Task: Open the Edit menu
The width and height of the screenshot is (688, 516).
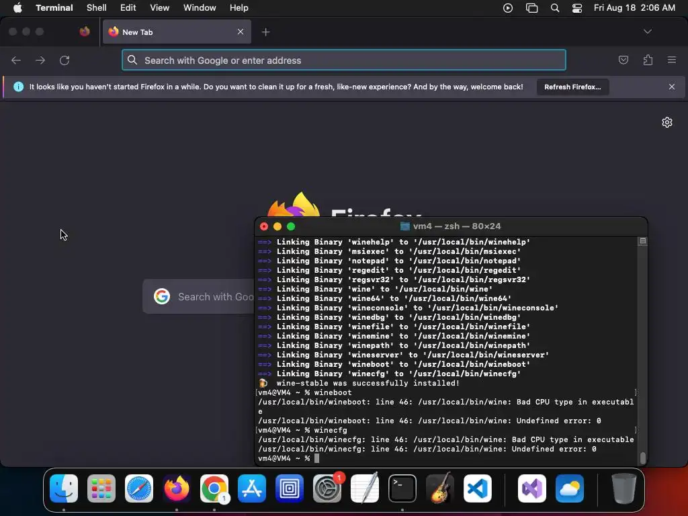Action: point(128,8)
